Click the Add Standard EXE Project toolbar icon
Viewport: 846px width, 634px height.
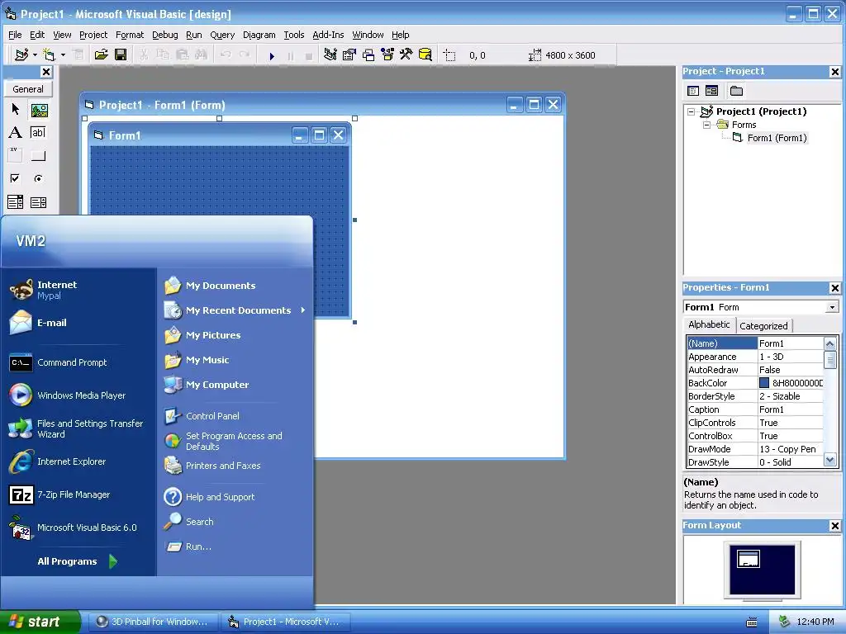point(21,55)
